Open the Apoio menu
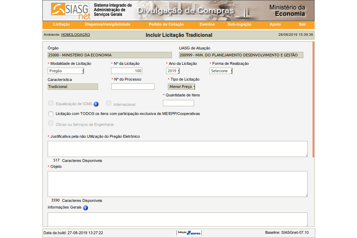The width and height of the screenshot is (357, 238). coord(275,25)
